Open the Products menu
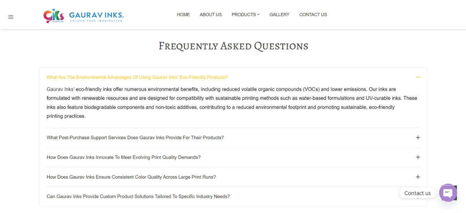The width and height of the screenshot is (466, 213). point(244,14)
